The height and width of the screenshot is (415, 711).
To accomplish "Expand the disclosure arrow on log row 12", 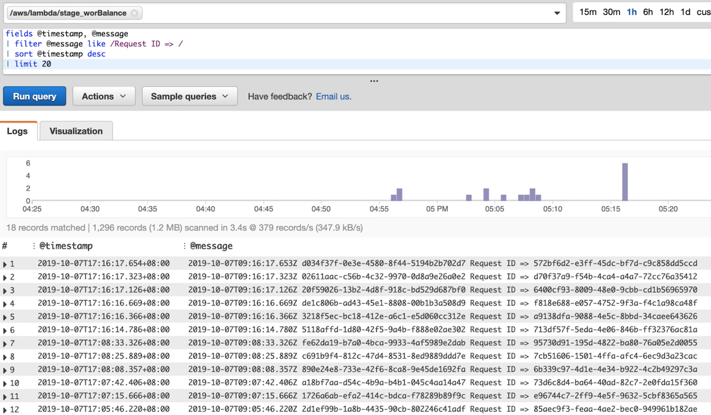I will point(6,408).
